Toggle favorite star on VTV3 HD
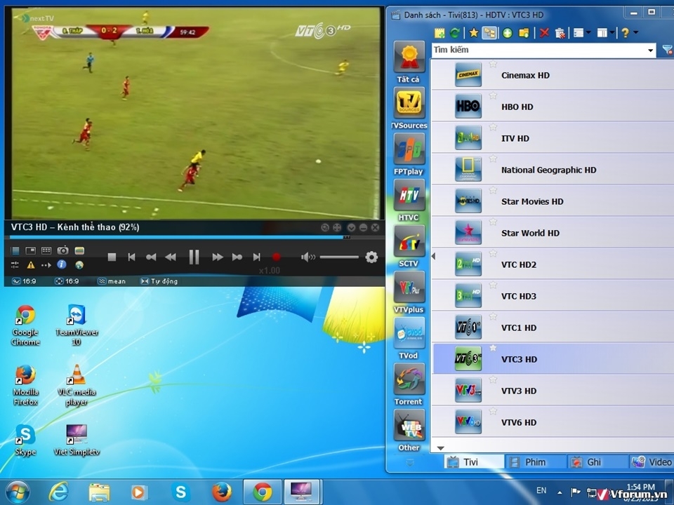The width and height of the screenshot is (674, 505). pos(493,379)
